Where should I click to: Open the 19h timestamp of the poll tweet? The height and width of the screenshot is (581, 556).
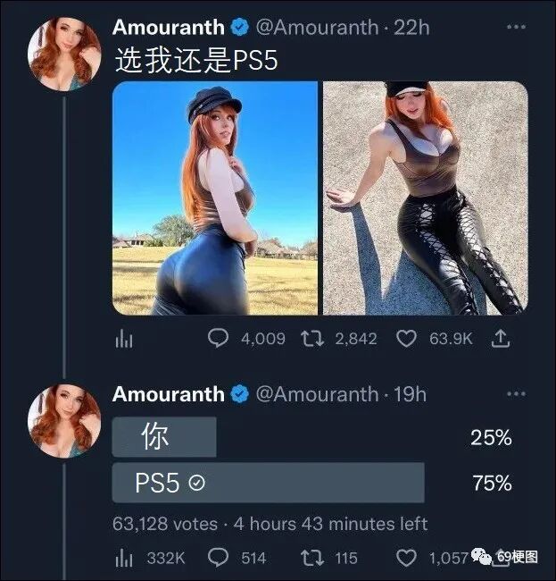coord(410,394)
